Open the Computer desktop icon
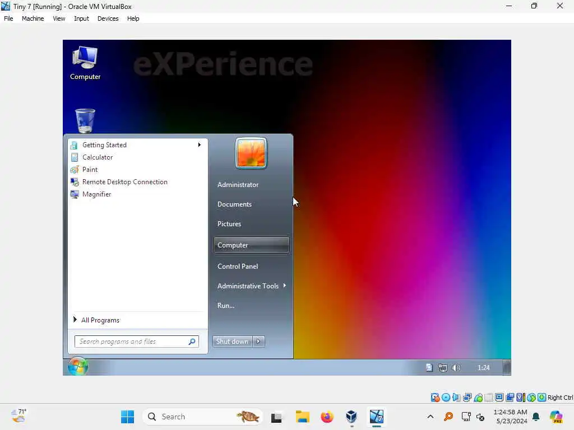Viewport: 574px width, 430px height. (85, 62)
